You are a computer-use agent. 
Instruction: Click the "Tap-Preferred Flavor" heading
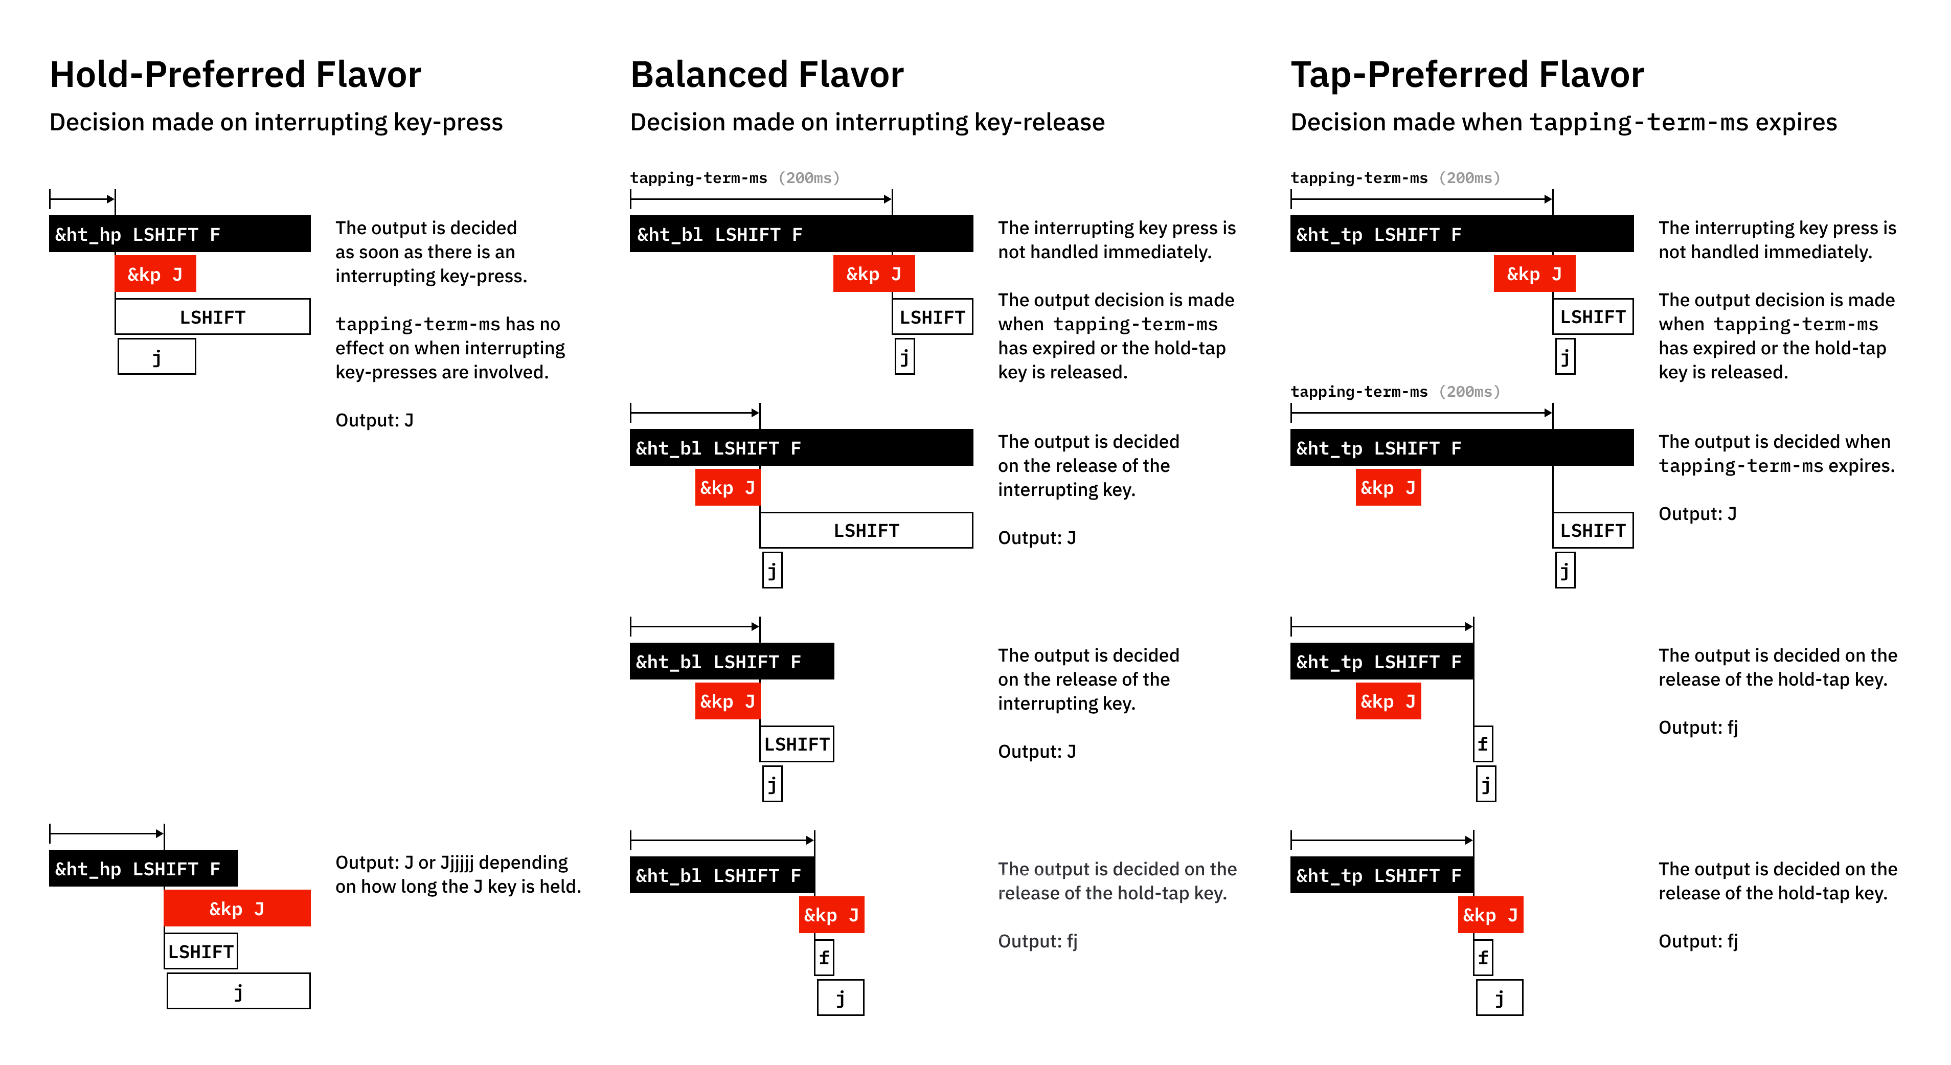tap(1466, 75)
